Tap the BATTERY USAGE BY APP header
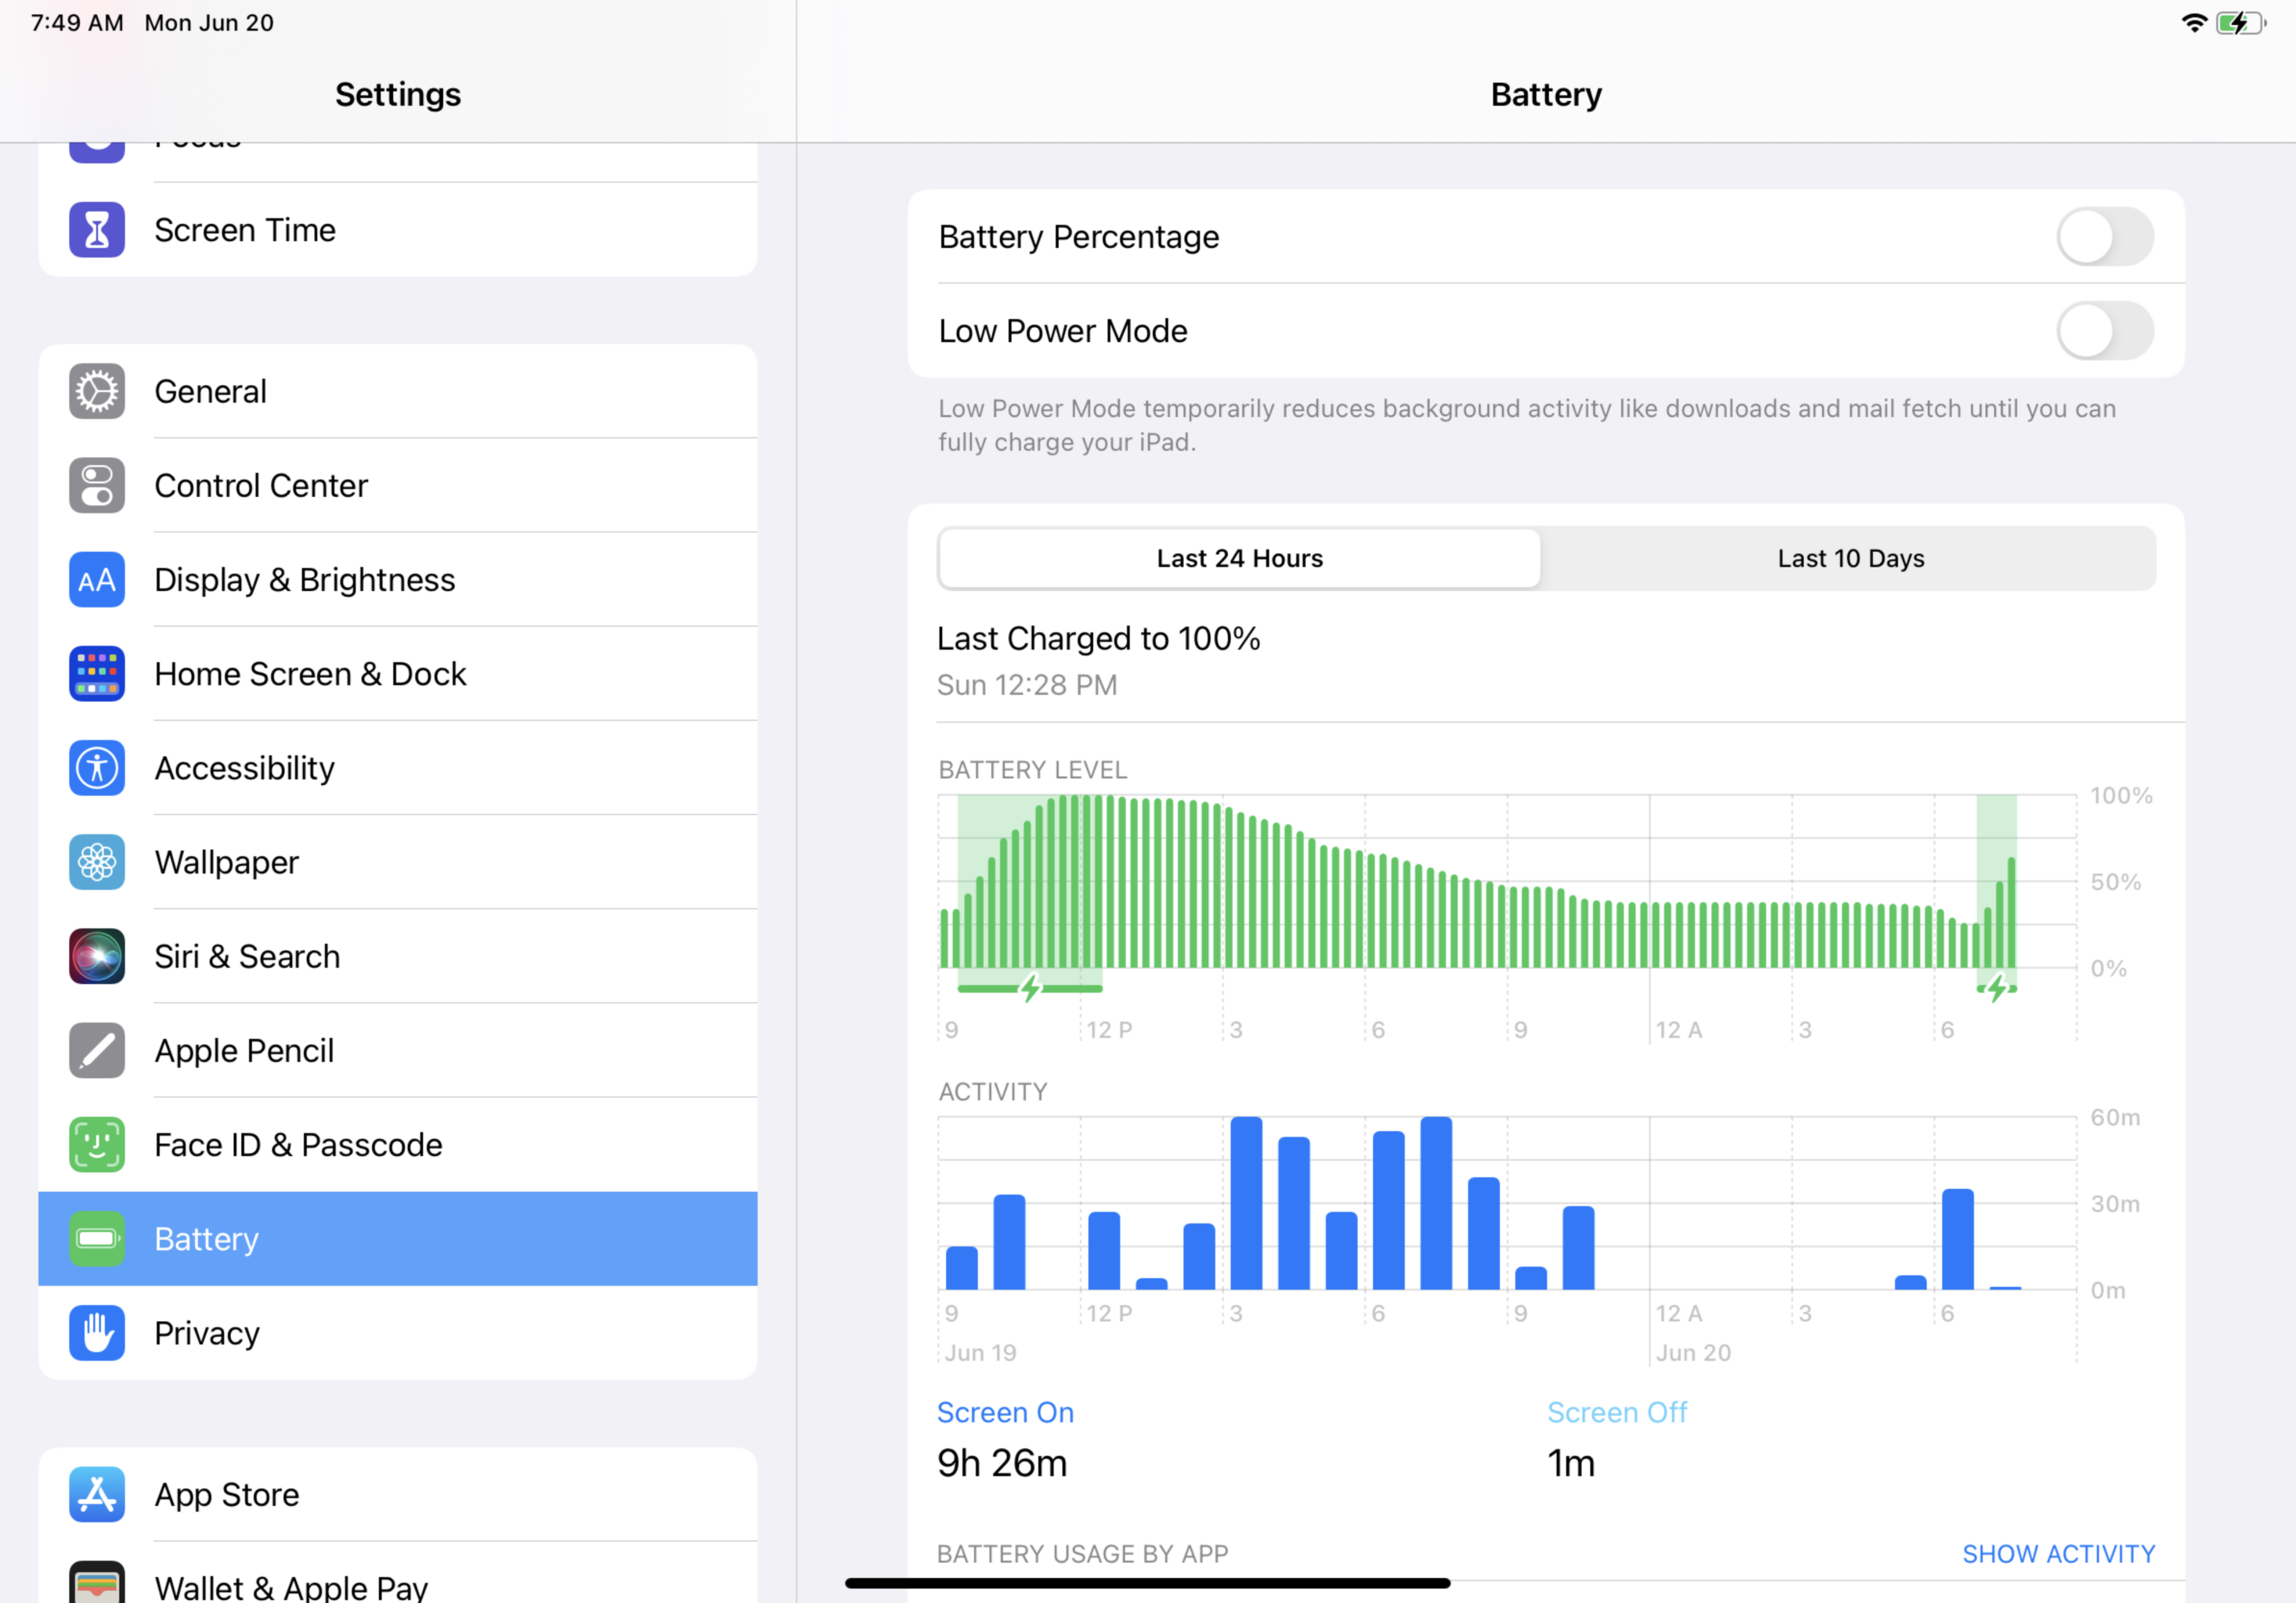Screen dimensions: 2296x1603 (x=1082, y=1554)
